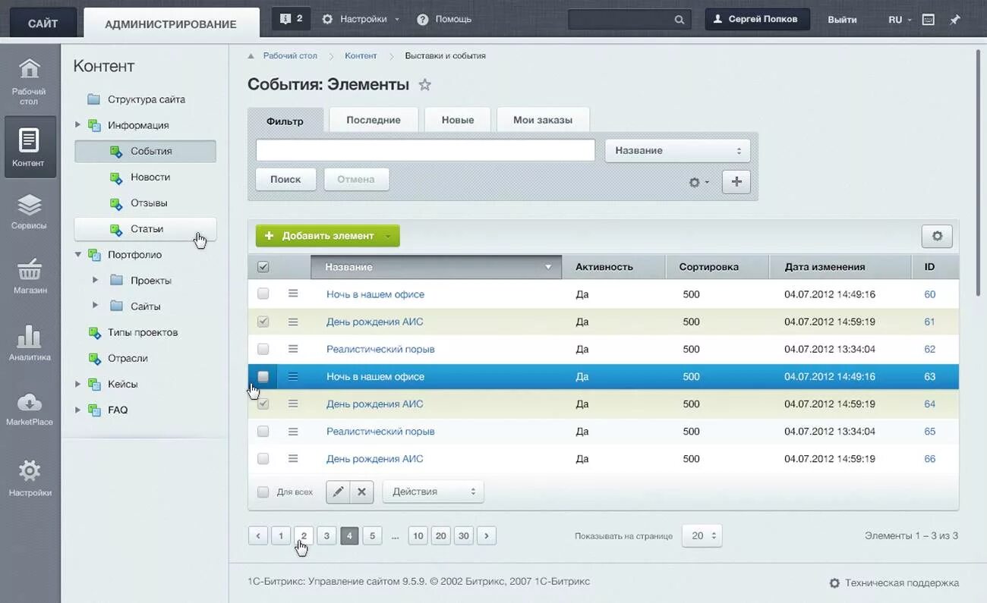Open the Аналитика chart section
Viewport: 987px width, 603px height.
[29, 343]
